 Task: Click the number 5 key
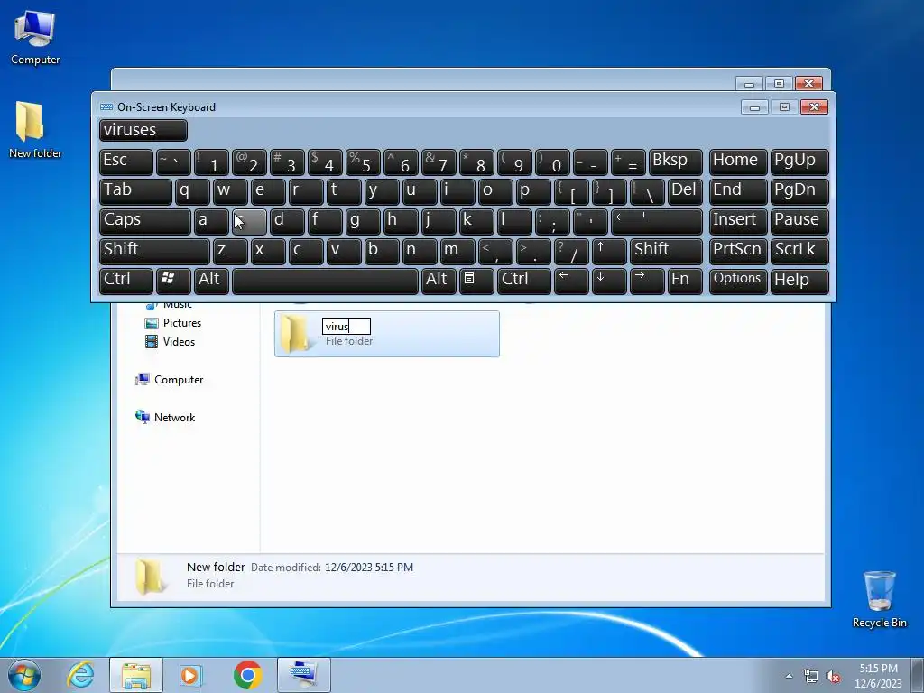click(x=363, y=162)
